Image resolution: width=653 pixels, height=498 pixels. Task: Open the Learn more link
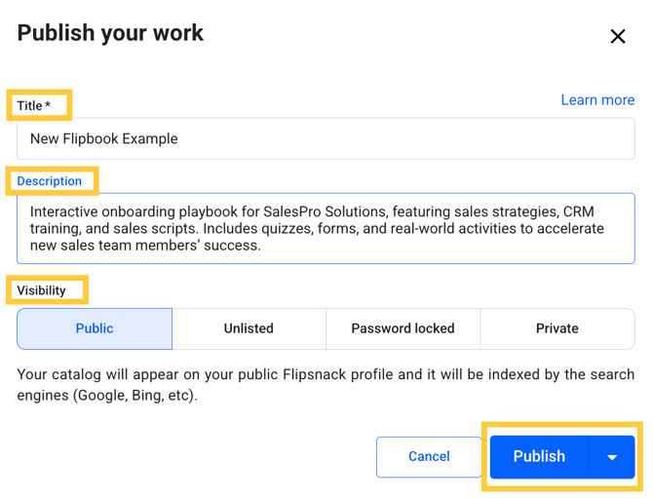(597, 99)
